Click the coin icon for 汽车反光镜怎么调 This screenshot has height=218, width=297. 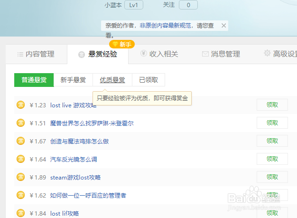21,159
